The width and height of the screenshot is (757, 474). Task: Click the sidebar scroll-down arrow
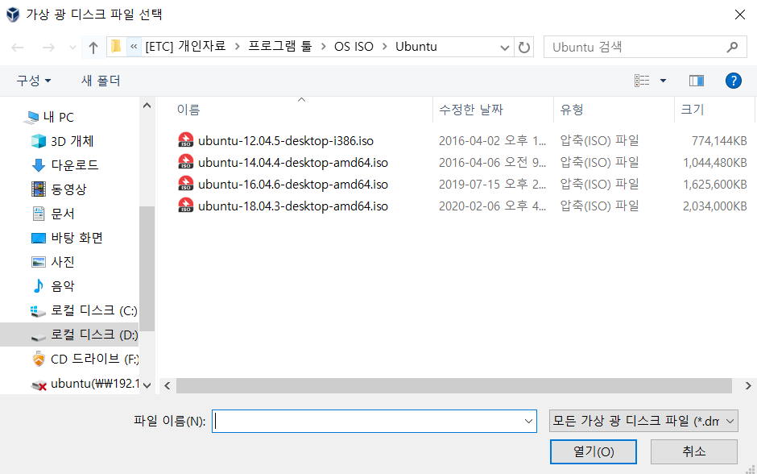tap(147, 385)
